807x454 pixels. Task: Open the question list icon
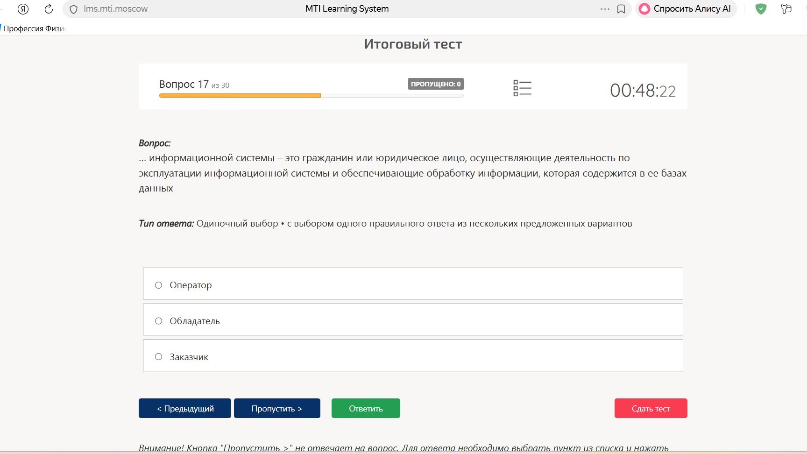(x=522, y=88)
